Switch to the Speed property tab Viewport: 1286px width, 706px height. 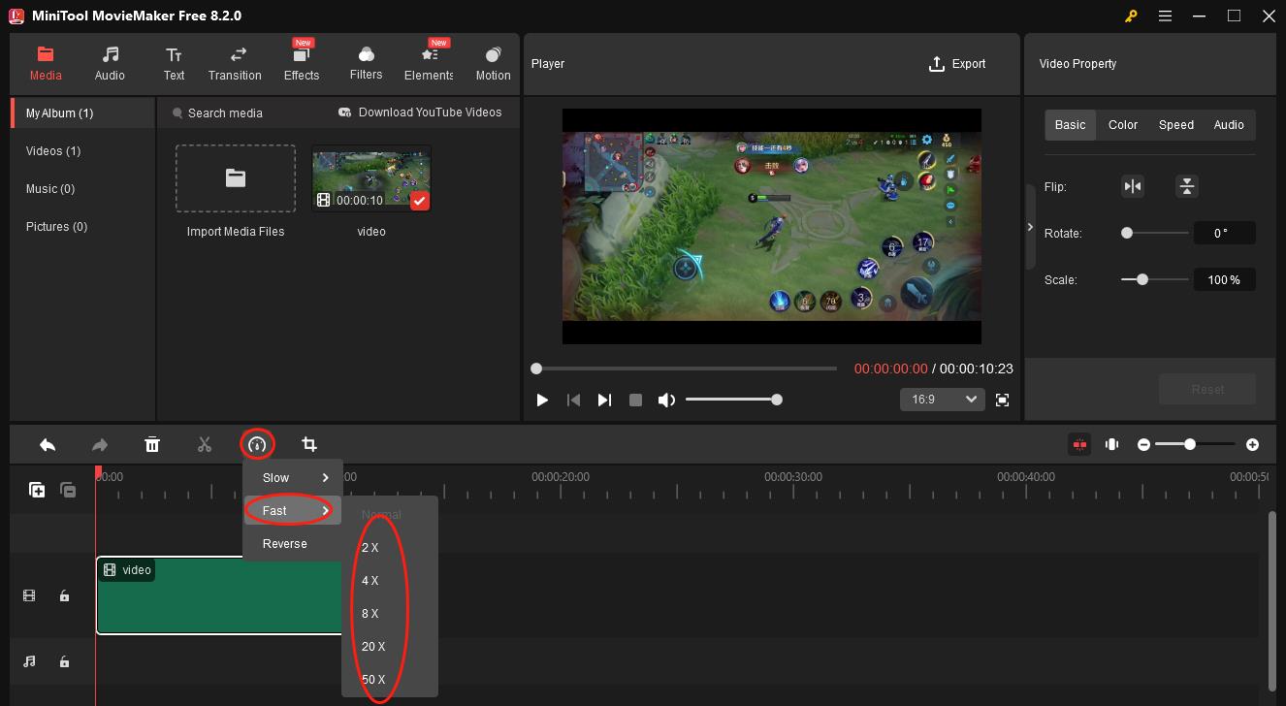[x=1176, y=125]
